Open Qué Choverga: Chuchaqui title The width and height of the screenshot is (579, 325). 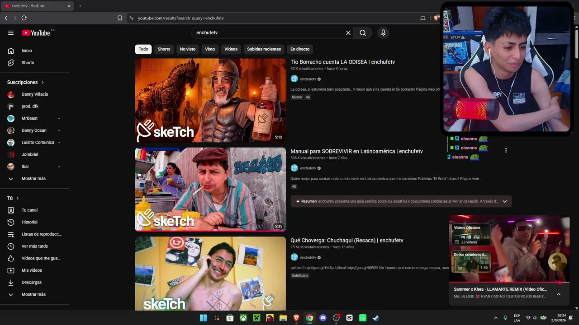347,241
